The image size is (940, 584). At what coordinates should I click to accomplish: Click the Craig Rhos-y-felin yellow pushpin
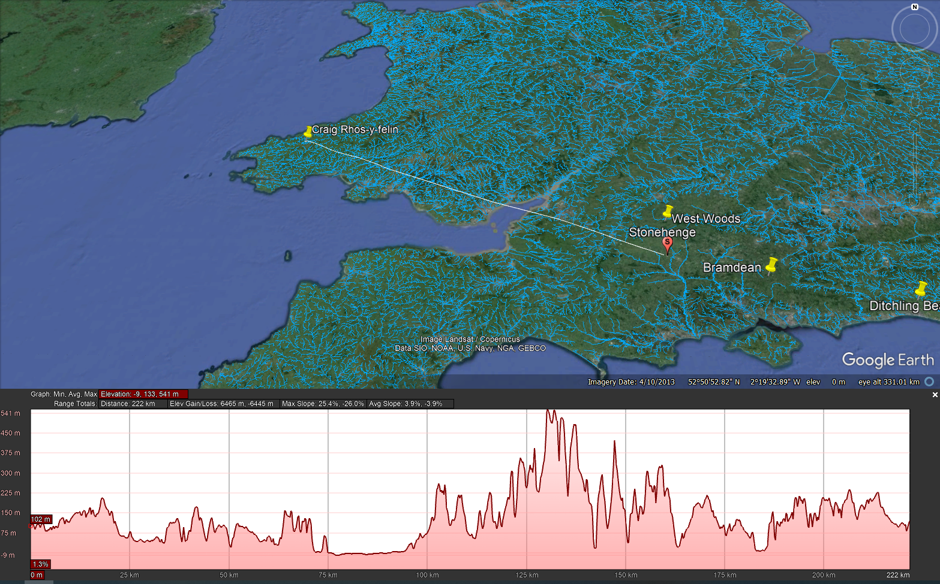coord(308,132)
